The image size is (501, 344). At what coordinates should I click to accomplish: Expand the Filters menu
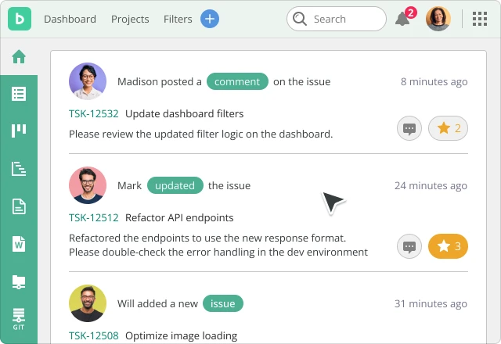[x=178, y=19]
